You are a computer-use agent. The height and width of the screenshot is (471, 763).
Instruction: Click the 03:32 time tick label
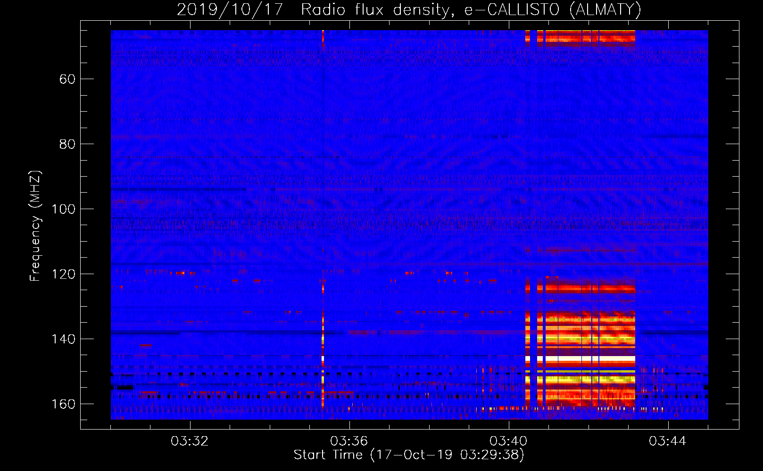click(x=190, y=441)
